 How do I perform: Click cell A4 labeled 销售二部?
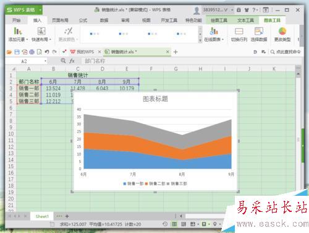click(29, 95)
